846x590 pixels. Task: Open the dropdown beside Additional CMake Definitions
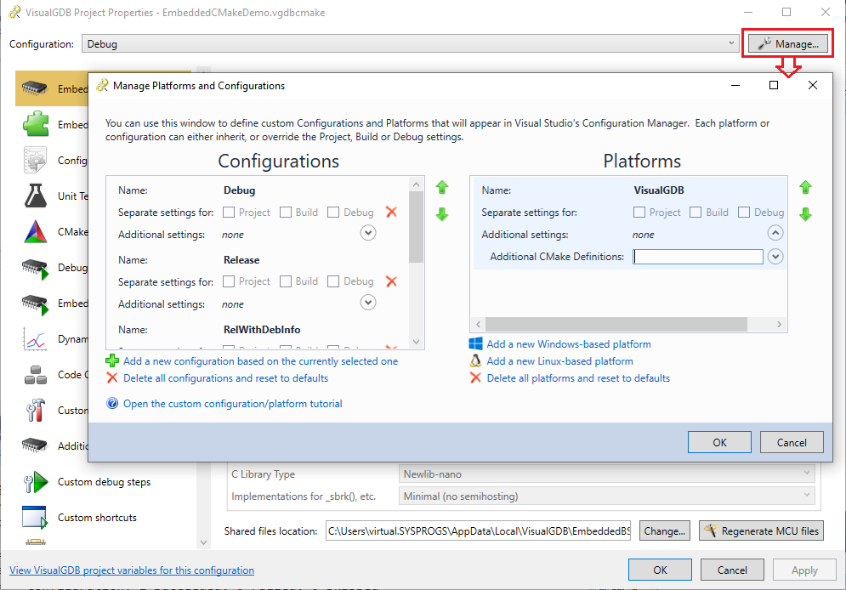pos(775,257)
